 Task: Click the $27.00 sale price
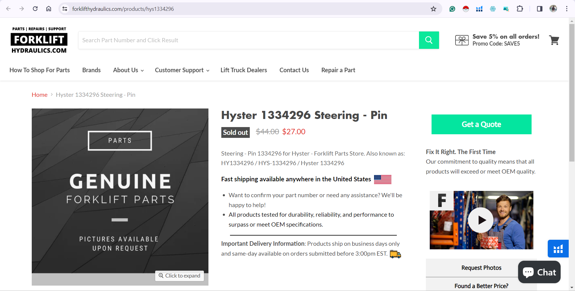(294, 132)
